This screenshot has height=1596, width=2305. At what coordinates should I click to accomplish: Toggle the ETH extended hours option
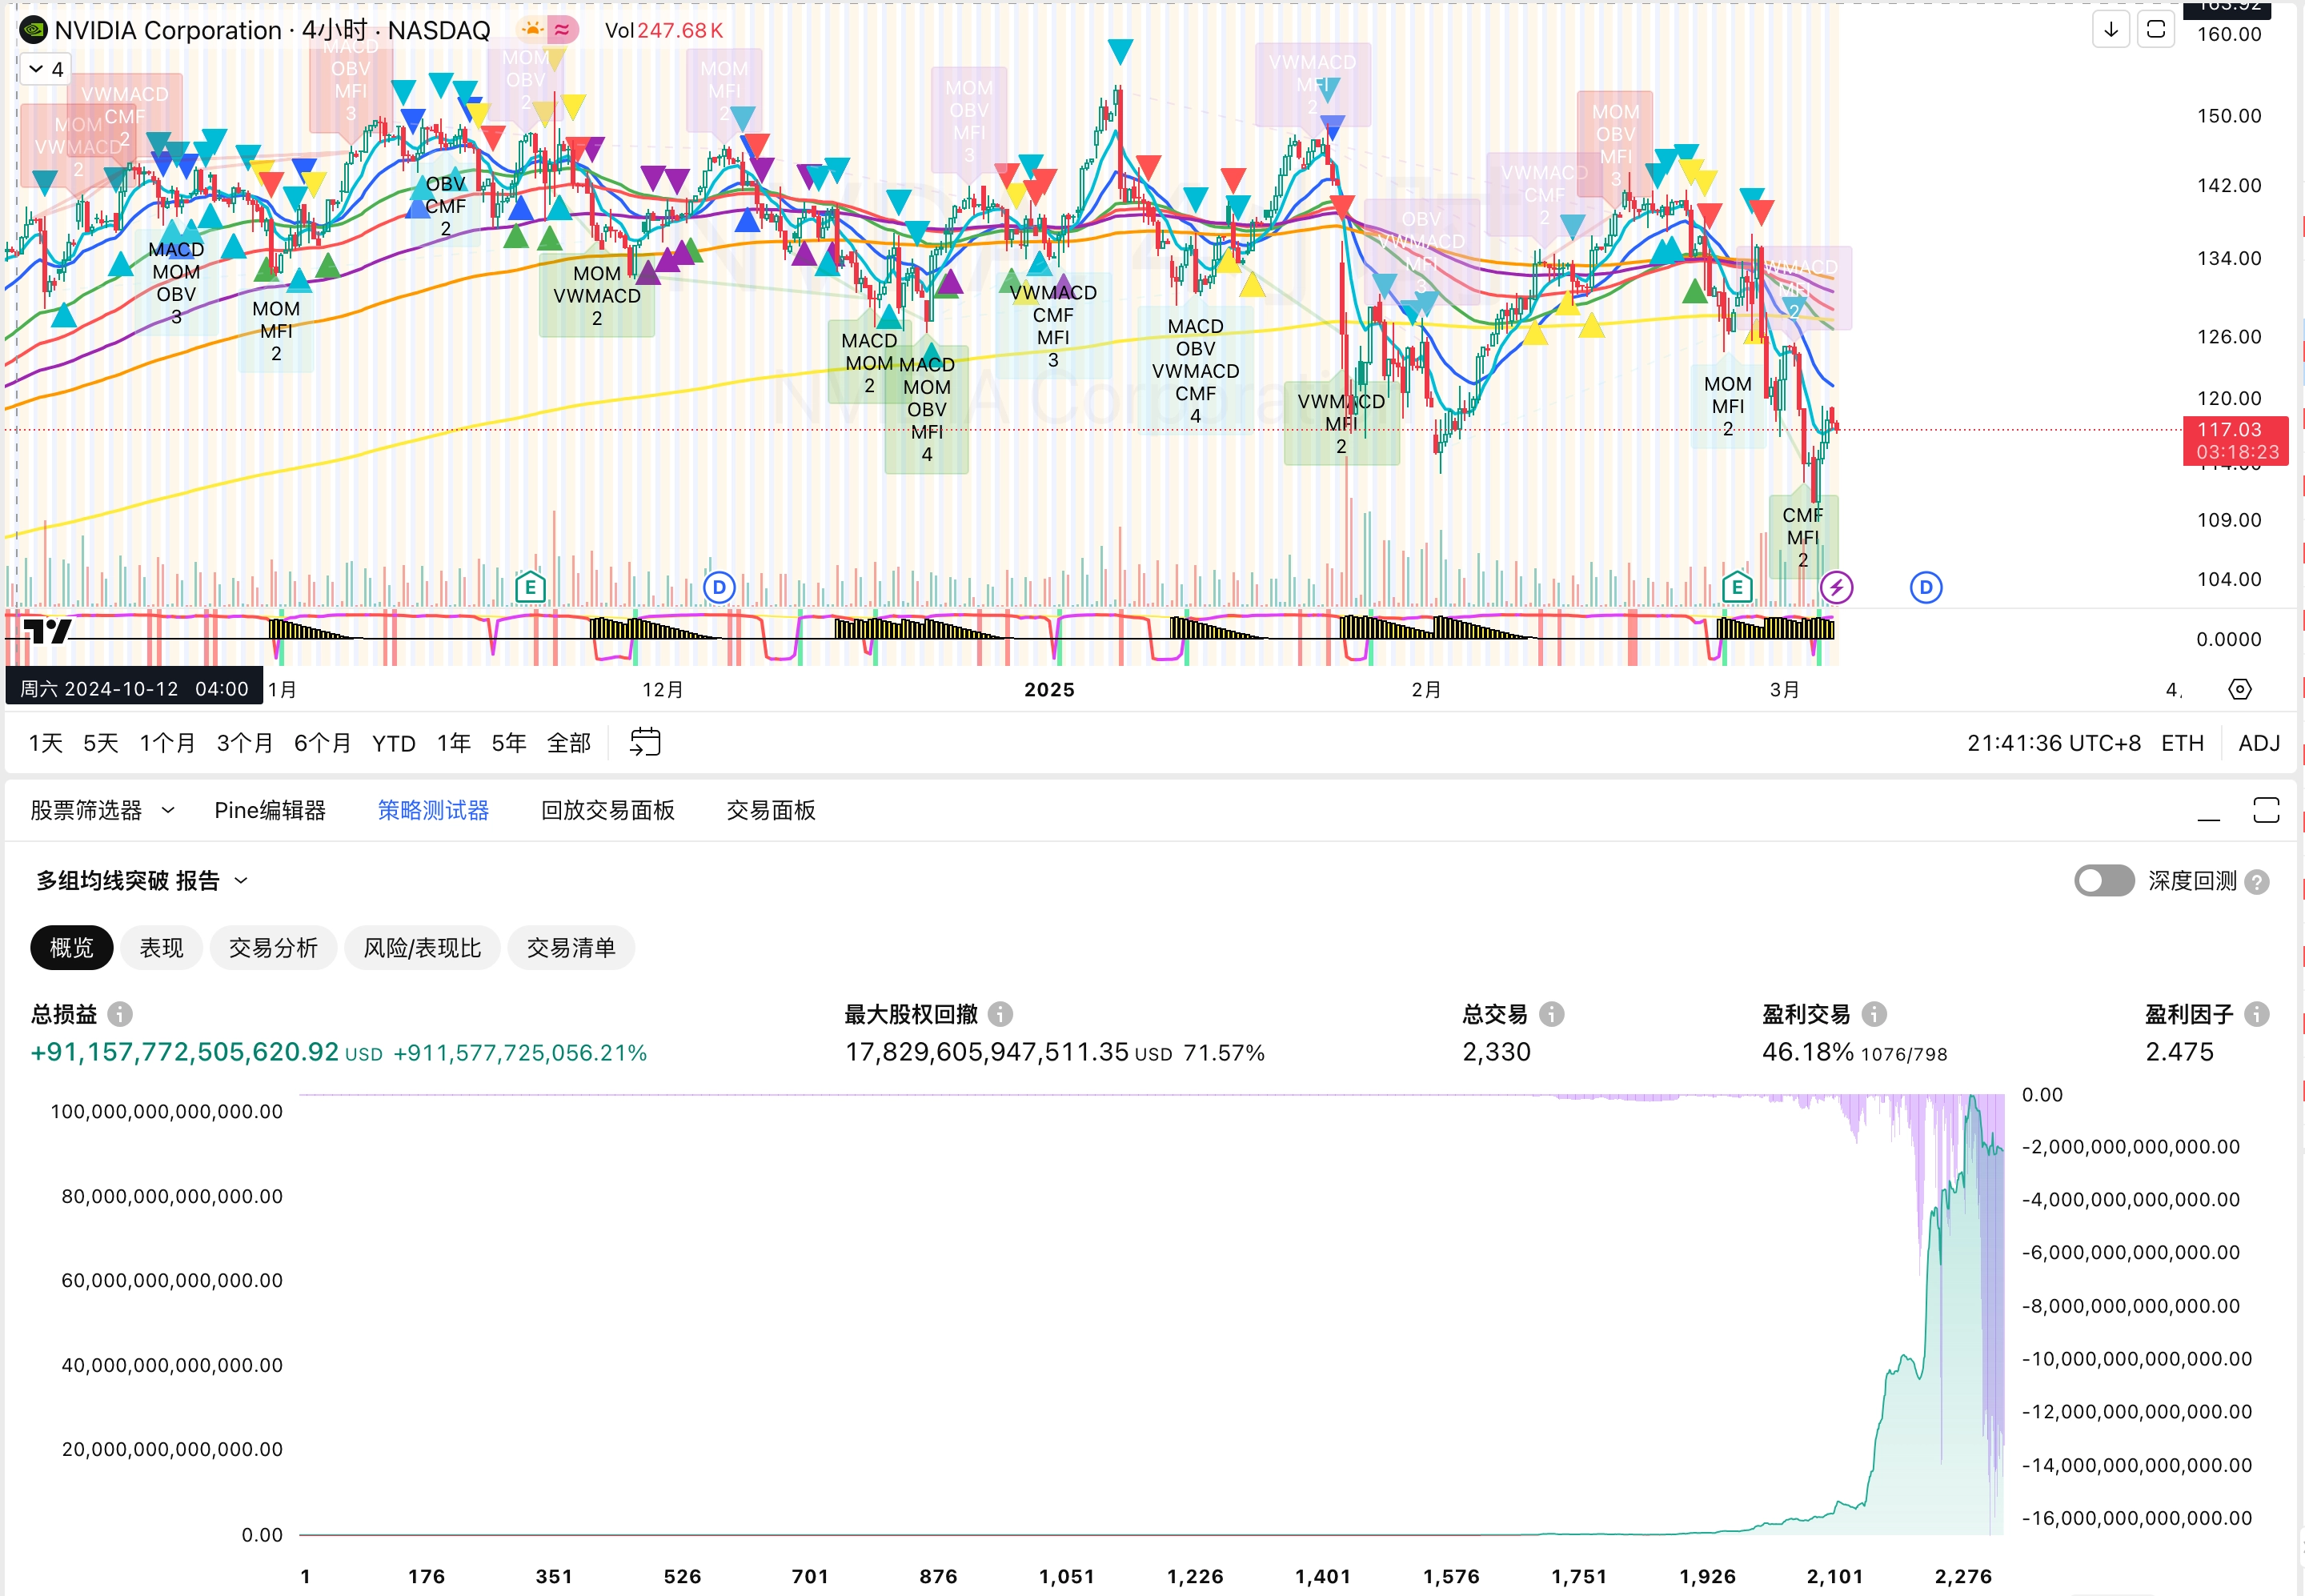[x=2182, y=743]
